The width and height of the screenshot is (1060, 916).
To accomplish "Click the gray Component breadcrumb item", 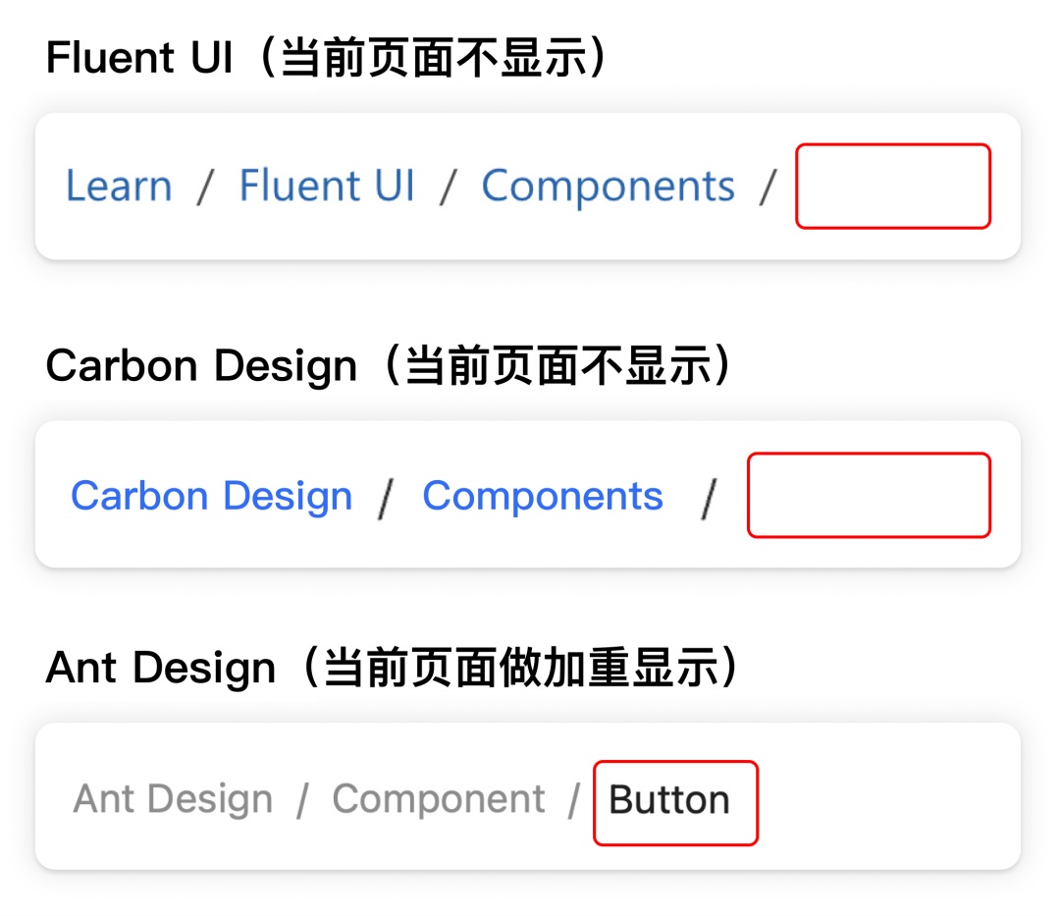I will [438, 799].
